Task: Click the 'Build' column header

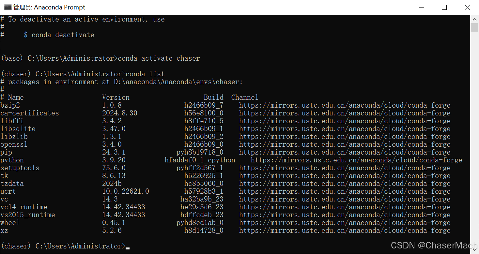Action: (214, 97)
